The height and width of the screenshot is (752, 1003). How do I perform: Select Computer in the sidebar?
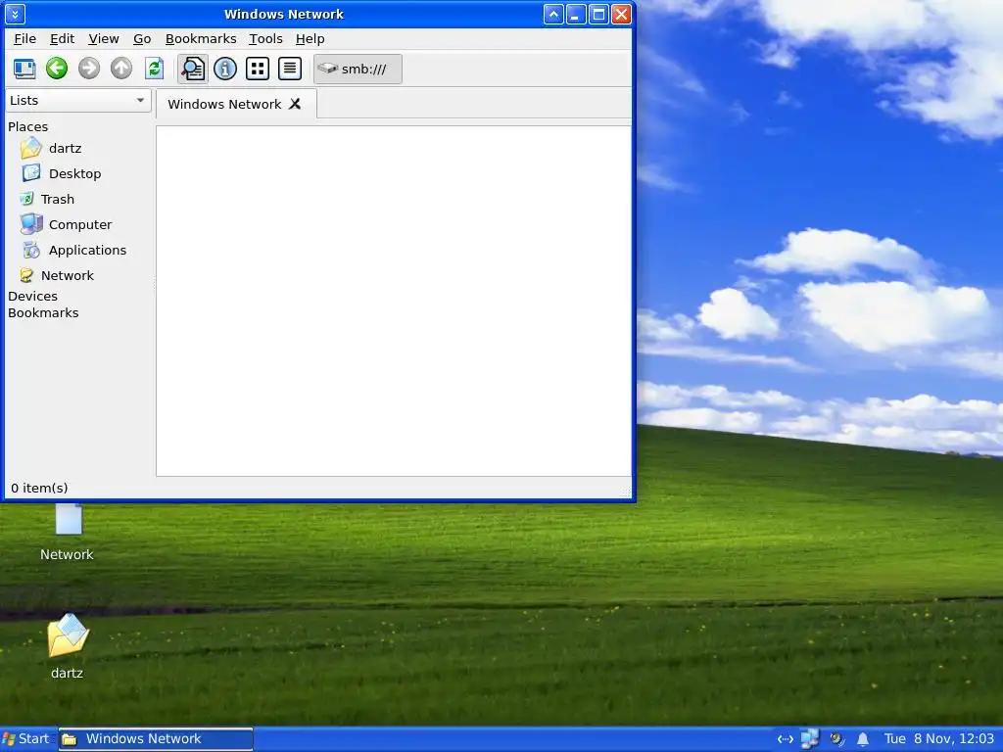80,225
